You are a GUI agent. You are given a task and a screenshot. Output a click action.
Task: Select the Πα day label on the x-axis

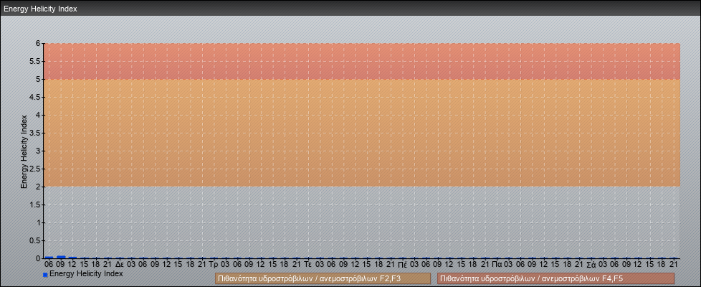497,265
